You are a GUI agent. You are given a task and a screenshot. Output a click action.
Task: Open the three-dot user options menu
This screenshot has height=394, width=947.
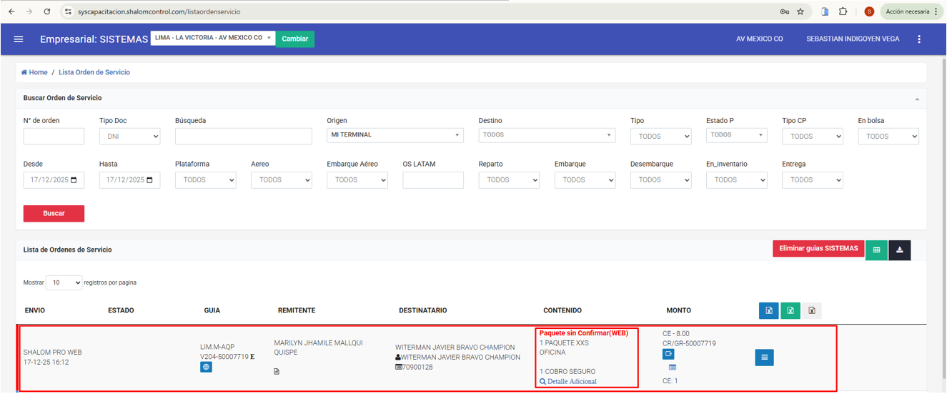click(x=919, y=39)
